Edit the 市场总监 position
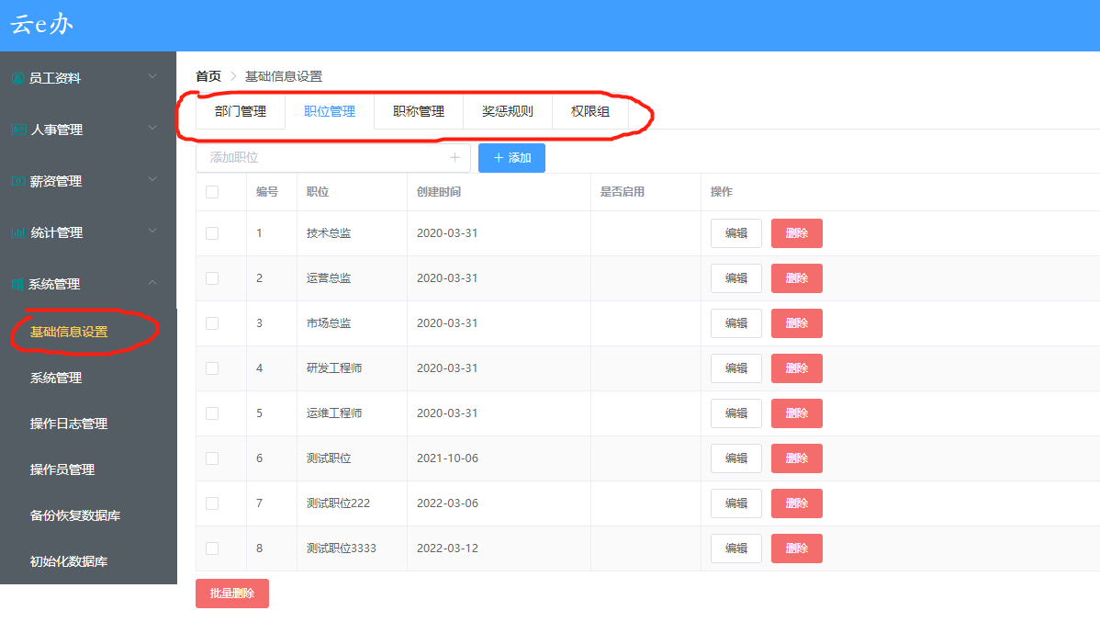This screenshot has width=1100, height=622. click(735, 322)
